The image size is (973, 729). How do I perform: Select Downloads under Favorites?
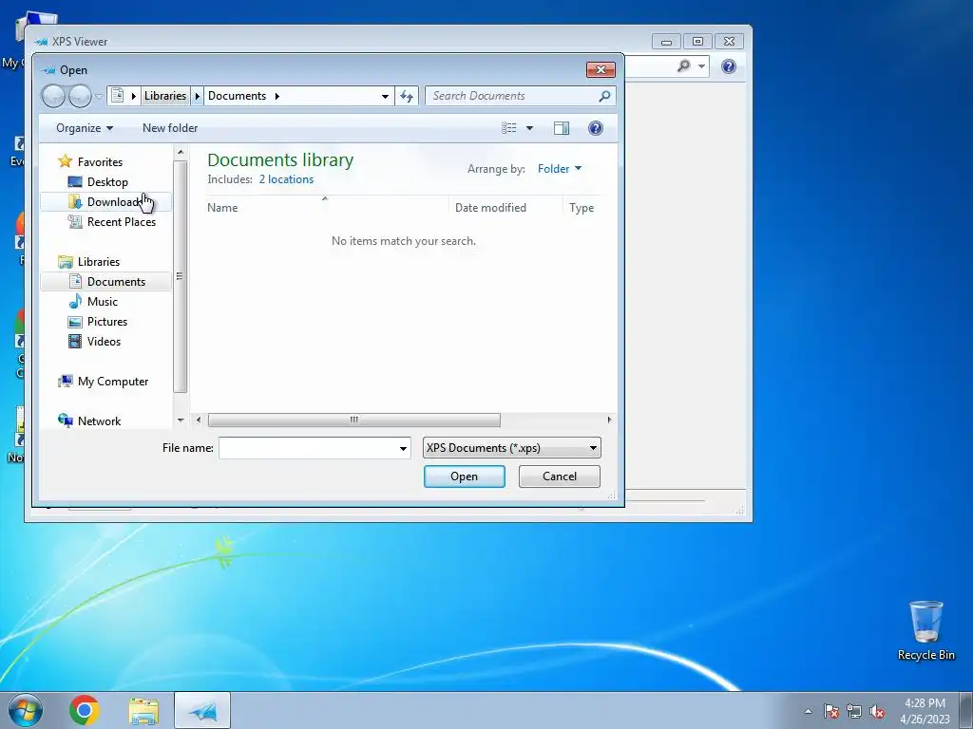click(x=105, y=201)
